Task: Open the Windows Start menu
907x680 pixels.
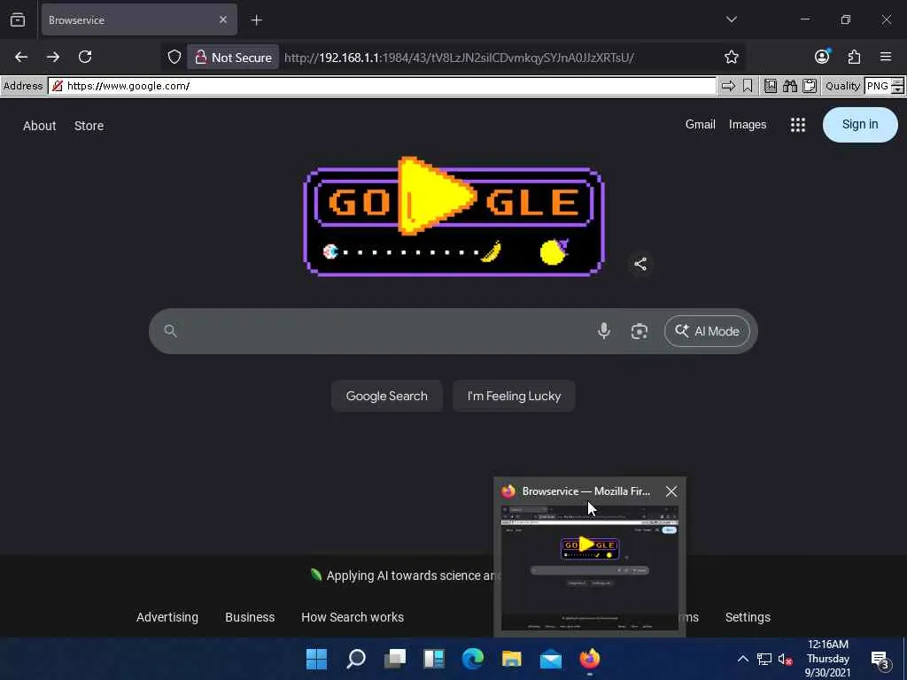Action: tap(316, 659)
